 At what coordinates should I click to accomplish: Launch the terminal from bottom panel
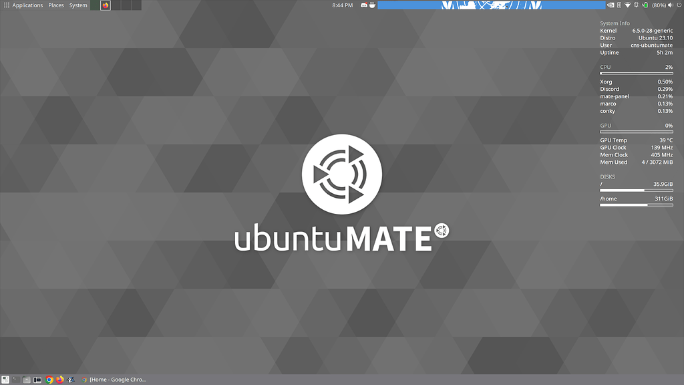tap(16, 380)
